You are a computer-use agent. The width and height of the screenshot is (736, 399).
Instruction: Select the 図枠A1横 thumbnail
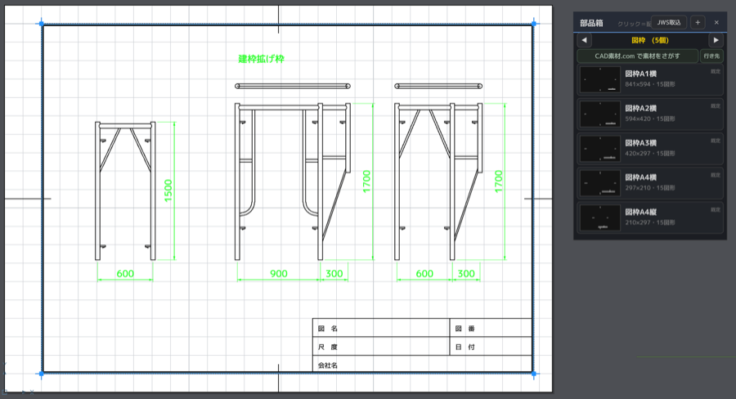600,79
